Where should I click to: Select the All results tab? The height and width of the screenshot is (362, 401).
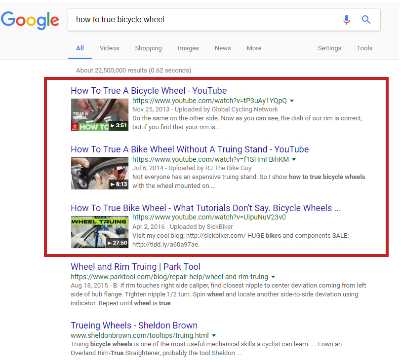click(x=80, y=48)
